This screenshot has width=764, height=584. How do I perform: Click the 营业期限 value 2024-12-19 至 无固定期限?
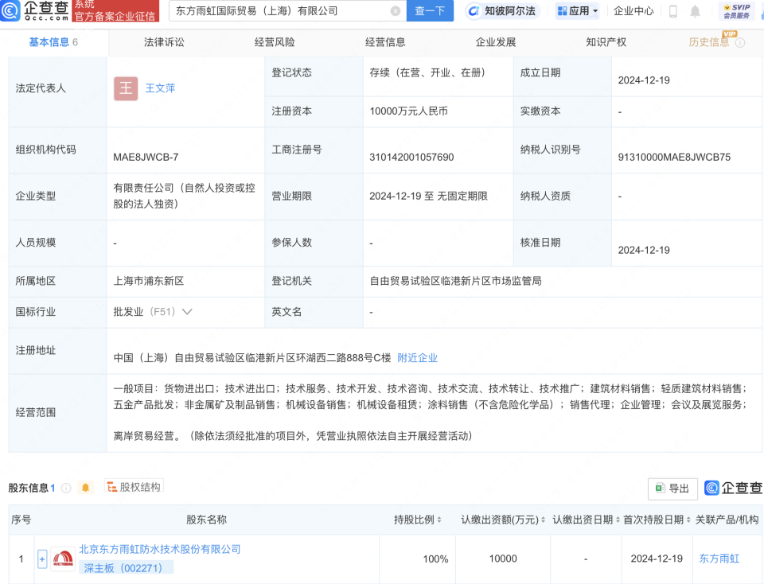(428, 197)
